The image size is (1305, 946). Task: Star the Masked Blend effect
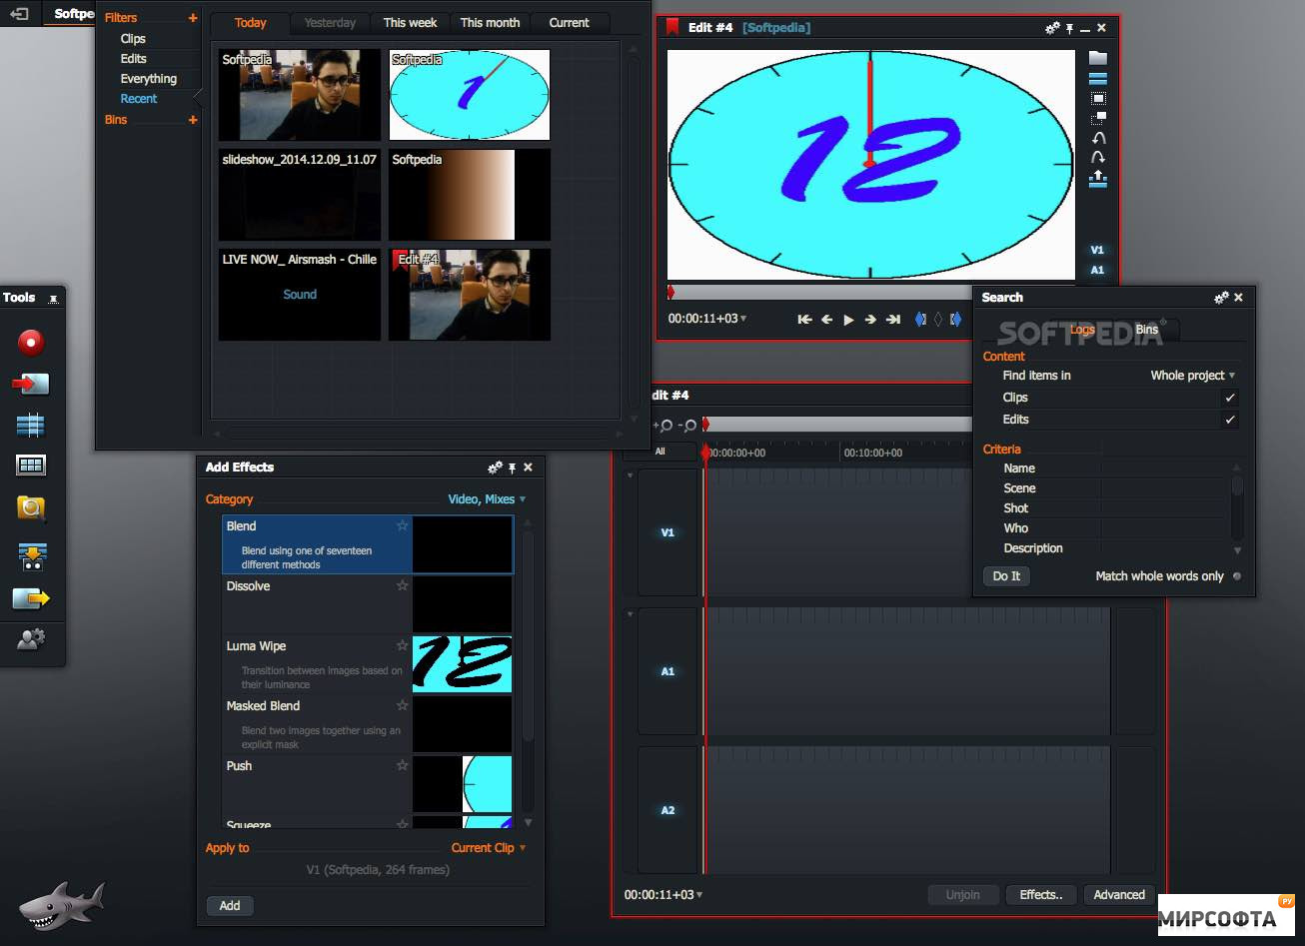403,705
